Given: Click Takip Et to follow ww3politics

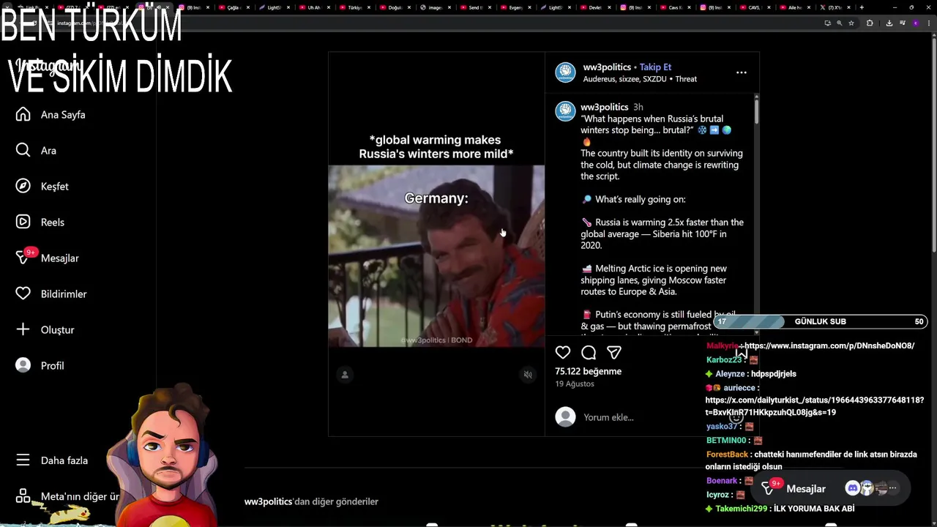Looking at the screenshot, I should pos(655,67).
